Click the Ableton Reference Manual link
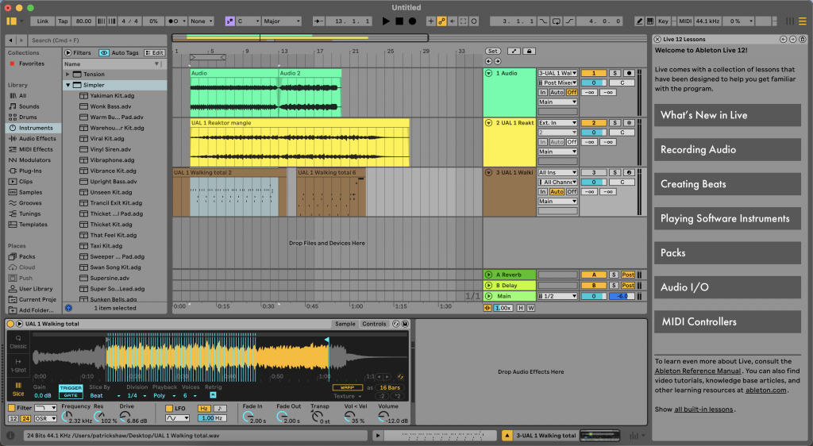This screenshot has width=813, height=446. [x=697, y=371]
